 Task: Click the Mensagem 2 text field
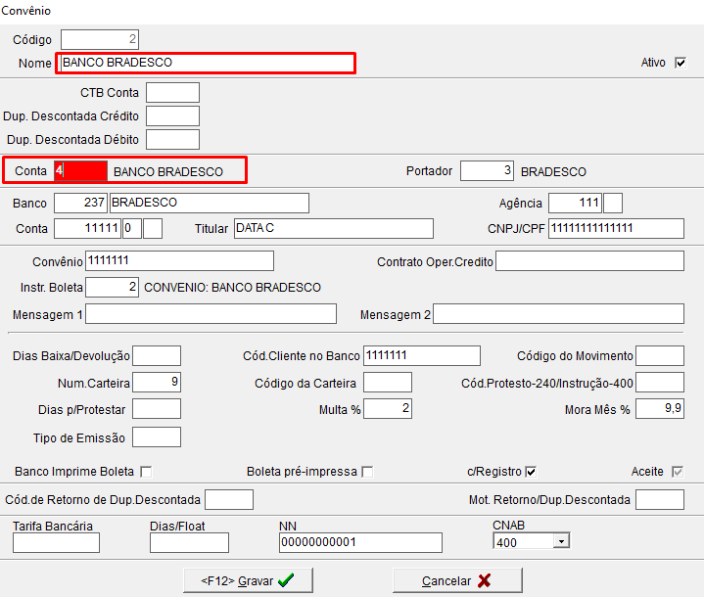[558, 314]
